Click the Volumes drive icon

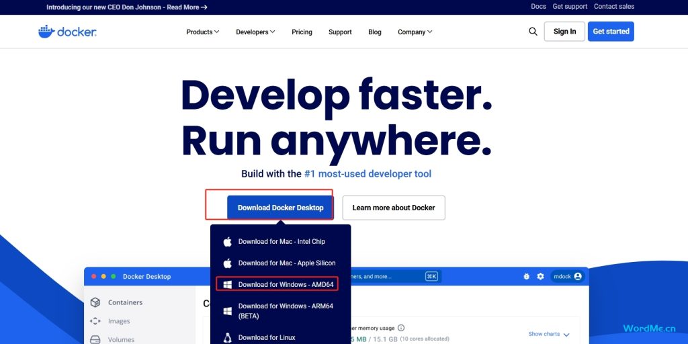click(x=95, y=339)
